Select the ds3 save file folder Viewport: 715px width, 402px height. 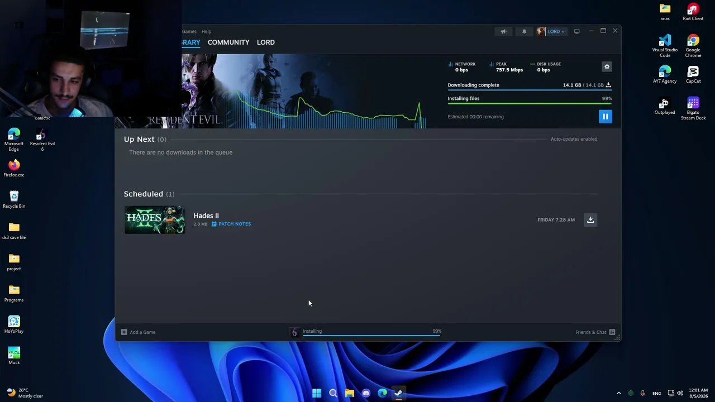coord(14,231)
